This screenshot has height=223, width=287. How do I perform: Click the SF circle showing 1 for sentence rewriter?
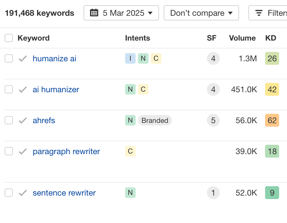pyautogui.click(x=213, y=193)
